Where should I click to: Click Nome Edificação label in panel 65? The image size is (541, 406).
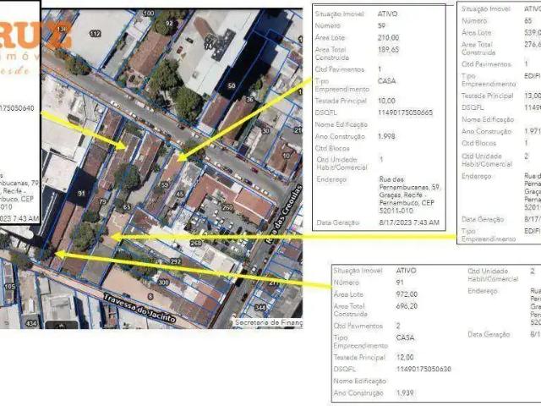(488, 119)
